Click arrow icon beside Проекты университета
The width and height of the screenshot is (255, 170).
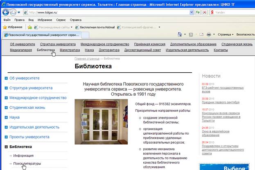[x=6, y=137]
